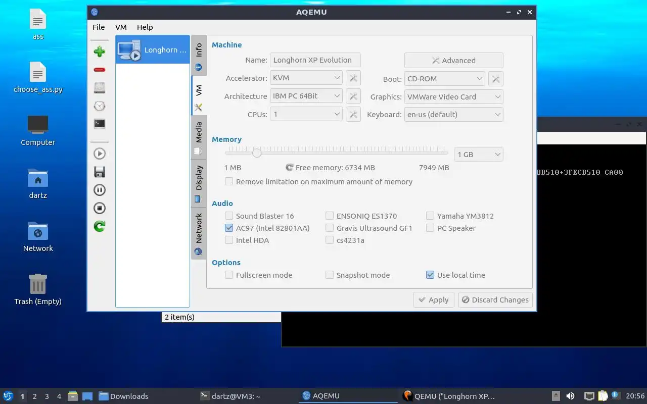This screenshot has height=404, width=647.
Task: Open the ass file on the desktop
Action: [x=38, y=25]
